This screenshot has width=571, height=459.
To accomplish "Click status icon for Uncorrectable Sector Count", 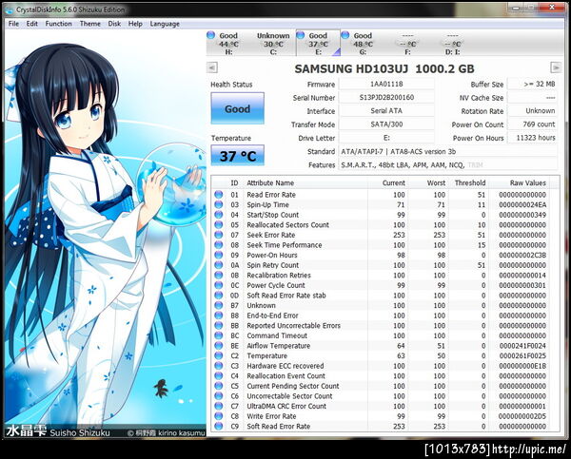I will click(219, 396).
